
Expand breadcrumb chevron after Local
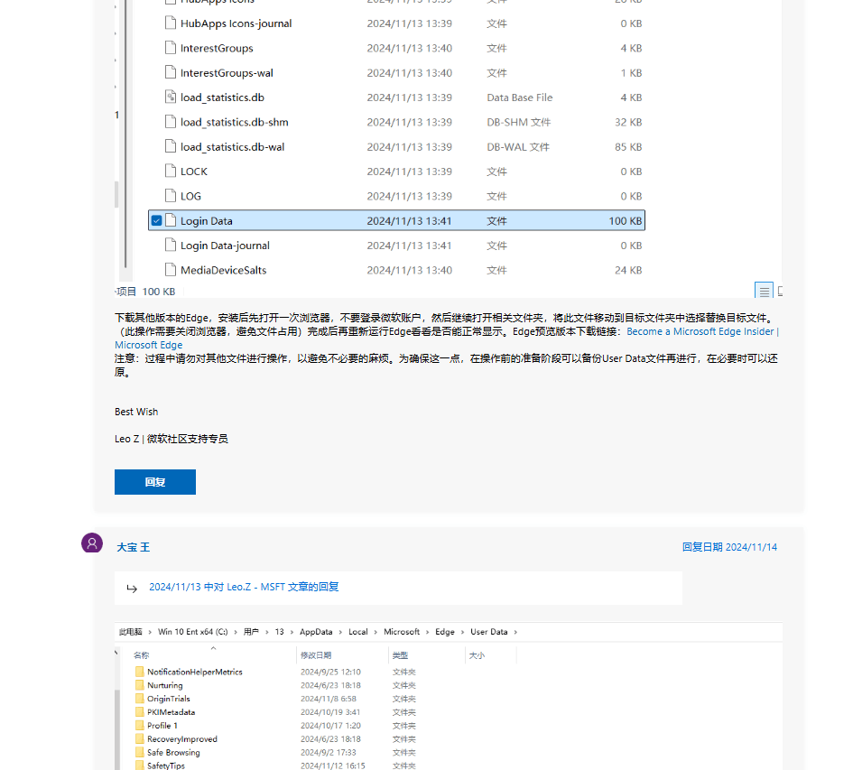click(x=376, y=632)
